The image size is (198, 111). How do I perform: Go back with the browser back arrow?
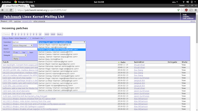click(2, 10)
